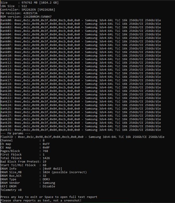
Task: Click the Telemetry v8 line
Action: coord(11,190)
